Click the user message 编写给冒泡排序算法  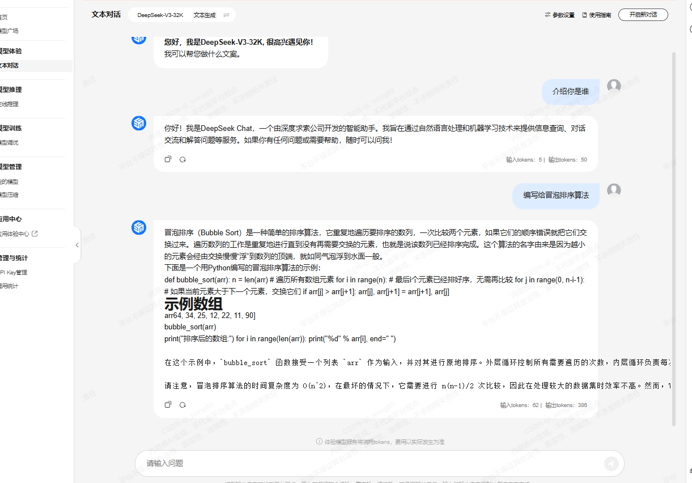pyautogui.click(x=556, y=195)
